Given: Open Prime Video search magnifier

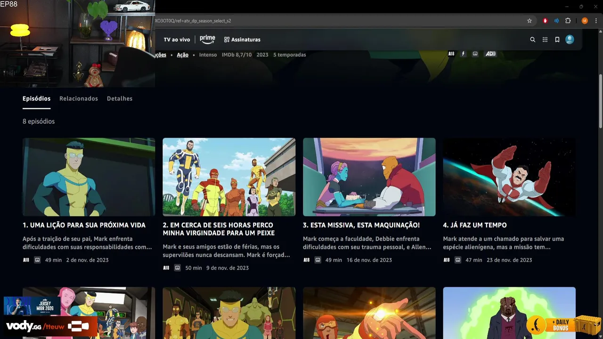Looking at the screenshot, I should coord(533,40).
